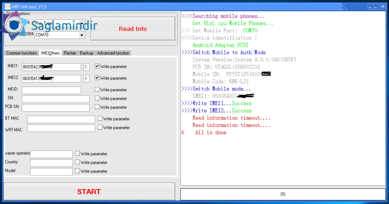
Task: Click 'Switch Mobile to Auth Mode' log entry
Action: coord(224,52)
